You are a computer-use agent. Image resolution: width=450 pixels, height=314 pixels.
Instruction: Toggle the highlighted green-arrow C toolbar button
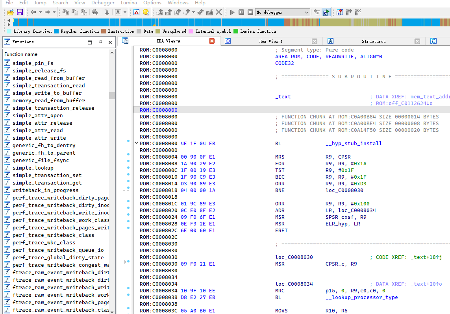326,12
